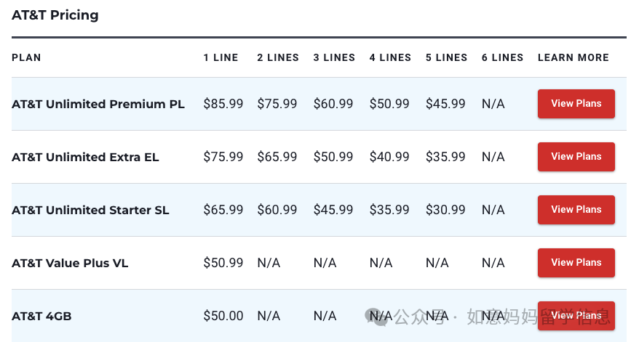Click the 2 LINES column header
Screen dimensions: 631x342
(278, 57)
